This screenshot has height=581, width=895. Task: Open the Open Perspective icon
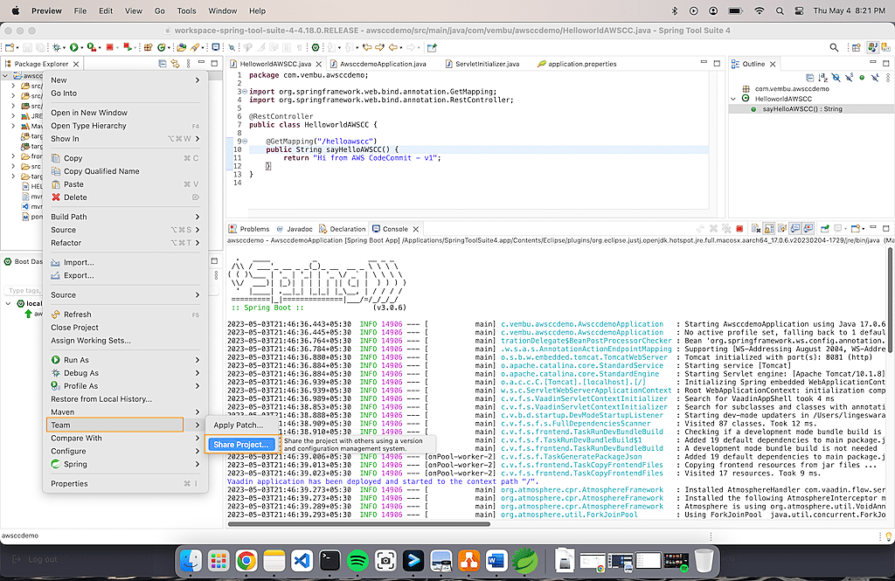(x=856, y=47)
